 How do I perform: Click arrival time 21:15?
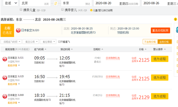[x=65, y=95]
